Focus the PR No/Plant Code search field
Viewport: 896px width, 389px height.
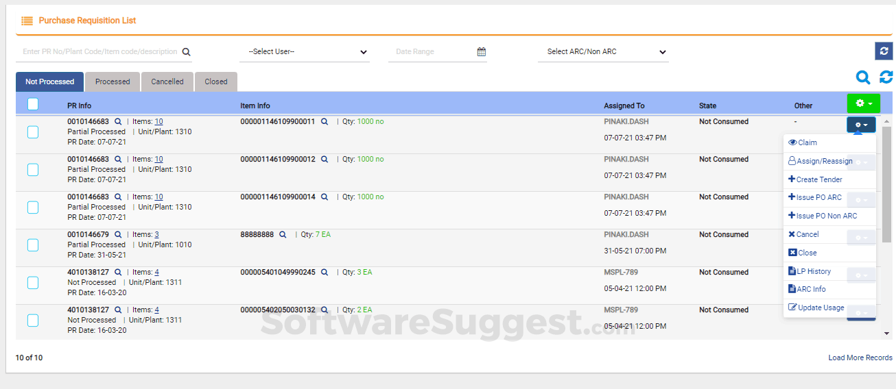pos(99,52)
